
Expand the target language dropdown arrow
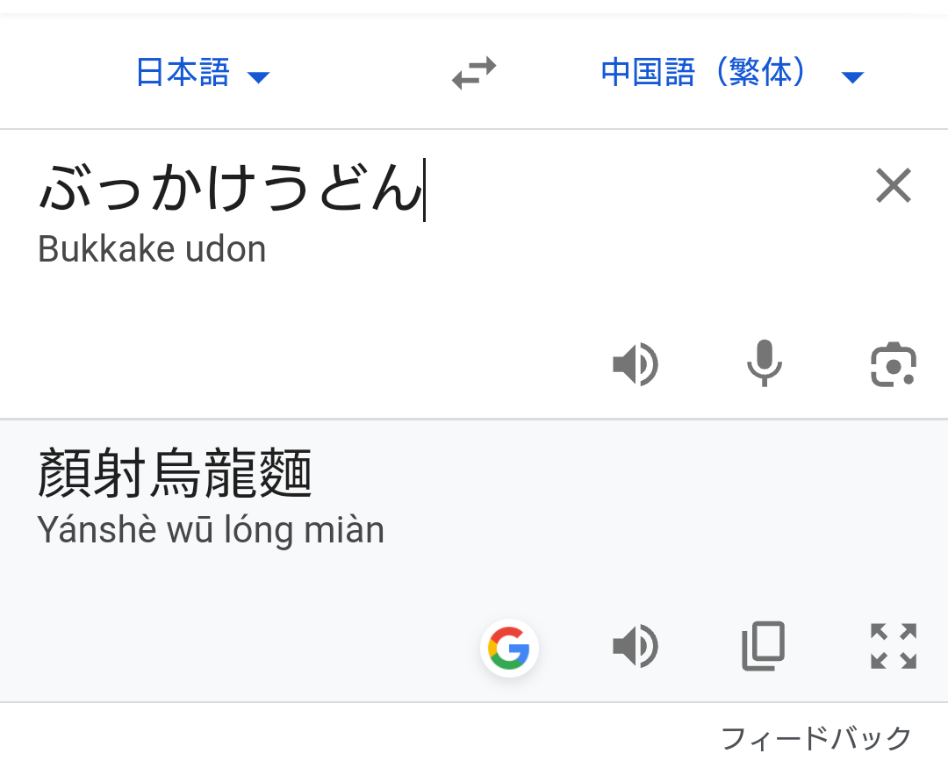click(x=852, y=77)
